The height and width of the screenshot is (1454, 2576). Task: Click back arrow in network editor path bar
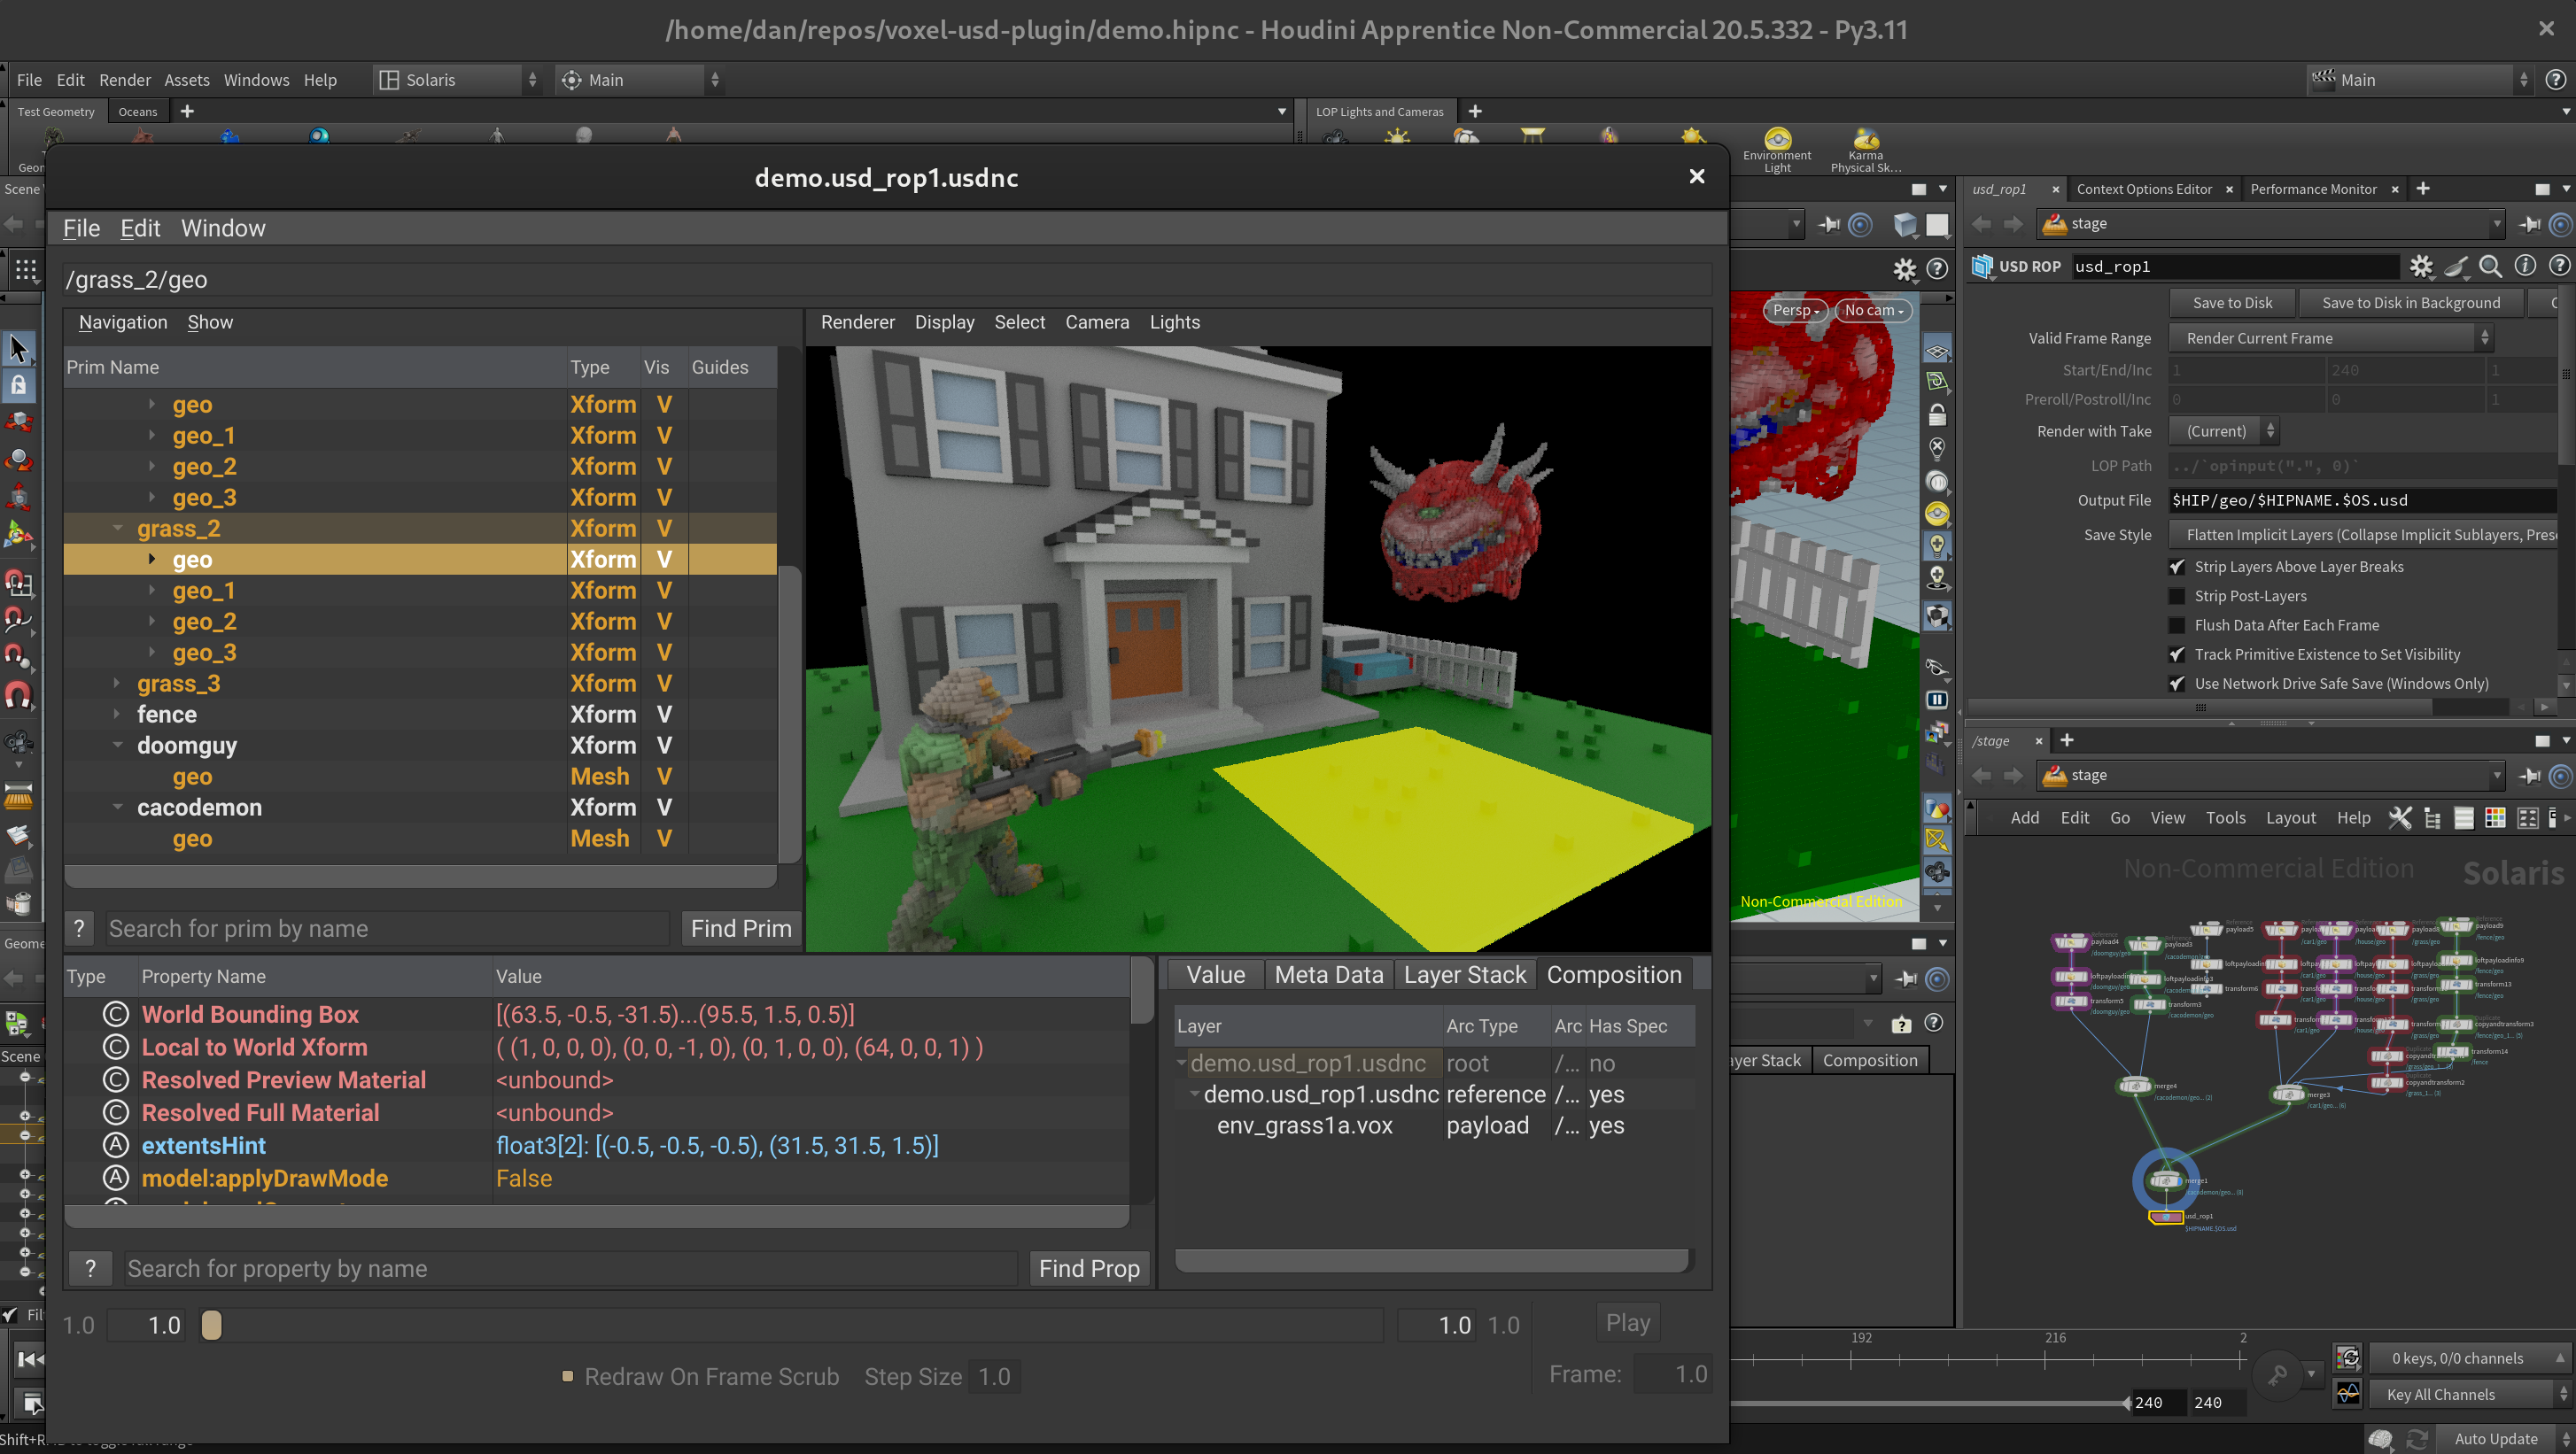[x=1981, y=776]
